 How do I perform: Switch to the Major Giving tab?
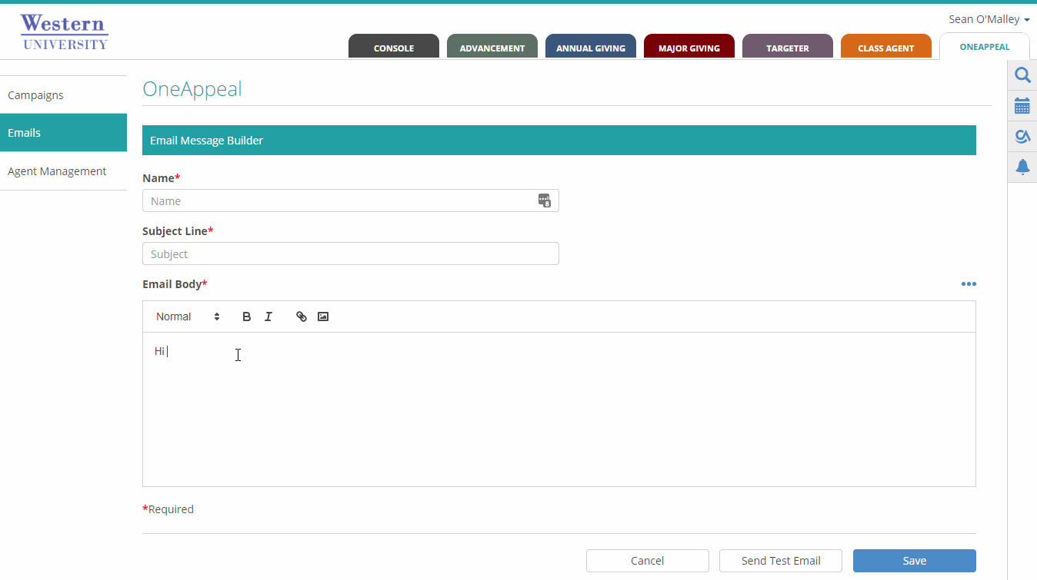point(689,47)
